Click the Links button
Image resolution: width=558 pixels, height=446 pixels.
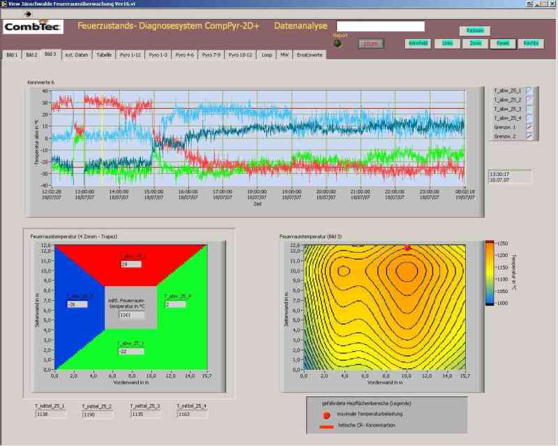[x=447, y=43]
